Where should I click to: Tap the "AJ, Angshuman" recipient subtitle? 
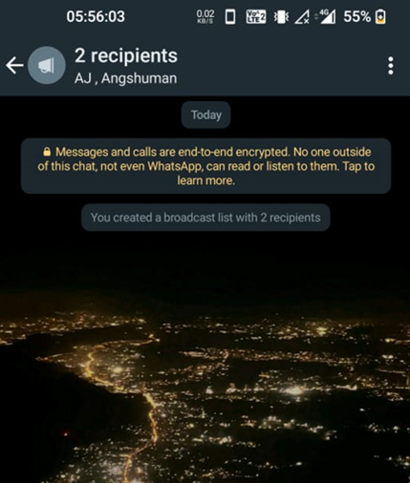(x=126, y=78)
